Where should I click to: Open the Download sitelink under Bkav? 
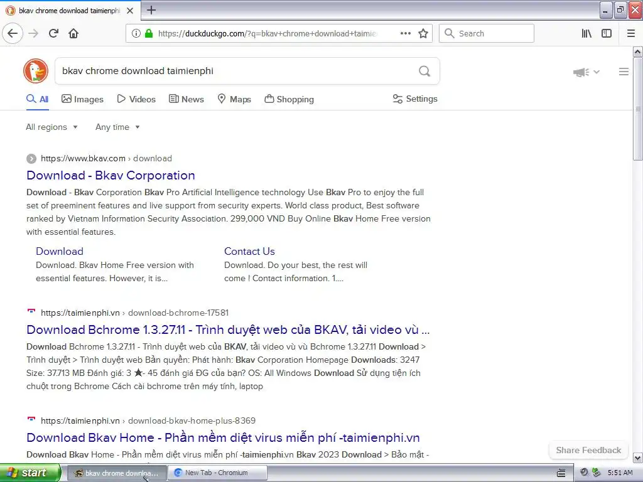coord(60,251)
